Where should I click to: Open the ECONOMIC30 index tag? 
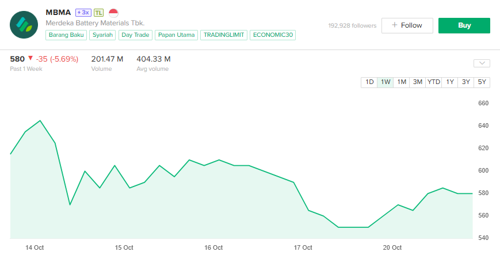pyautogui.click(x=273, y=35)
